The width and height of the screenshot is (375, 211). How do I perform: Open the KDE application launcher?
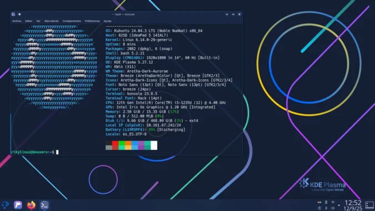click(x=5, y=205)
